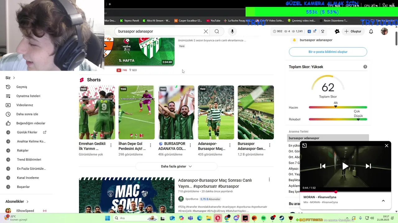This screenshot has height=223, width=398.
Task: Collapse the MORAN mix queue chevron
Action: click(383, 201)
